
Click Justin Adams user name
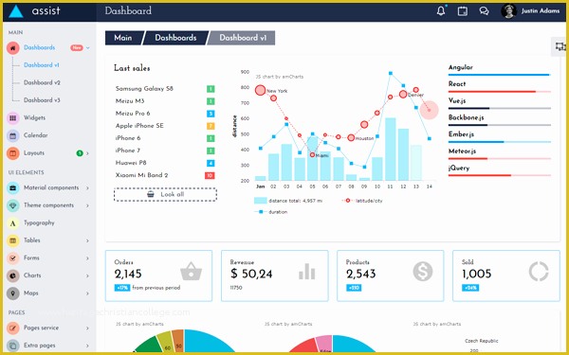point(541,10)
